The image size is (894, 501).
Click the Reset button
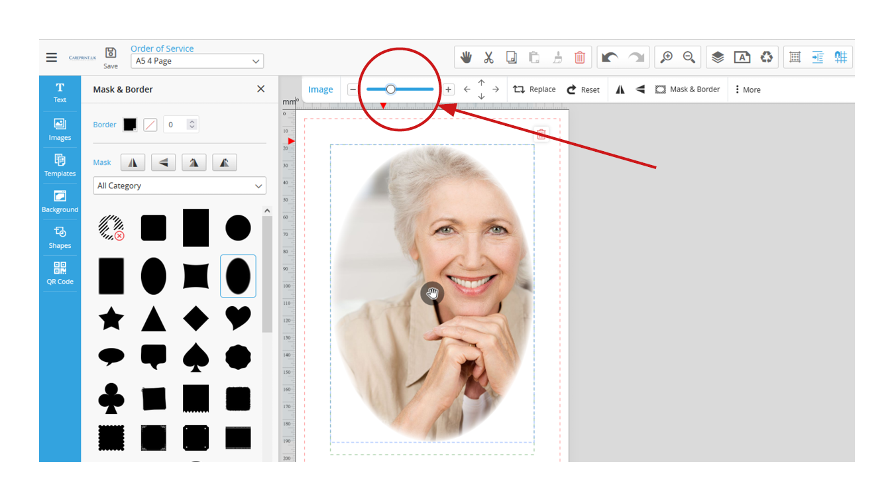pyautogui.click(x=583, y=89)
